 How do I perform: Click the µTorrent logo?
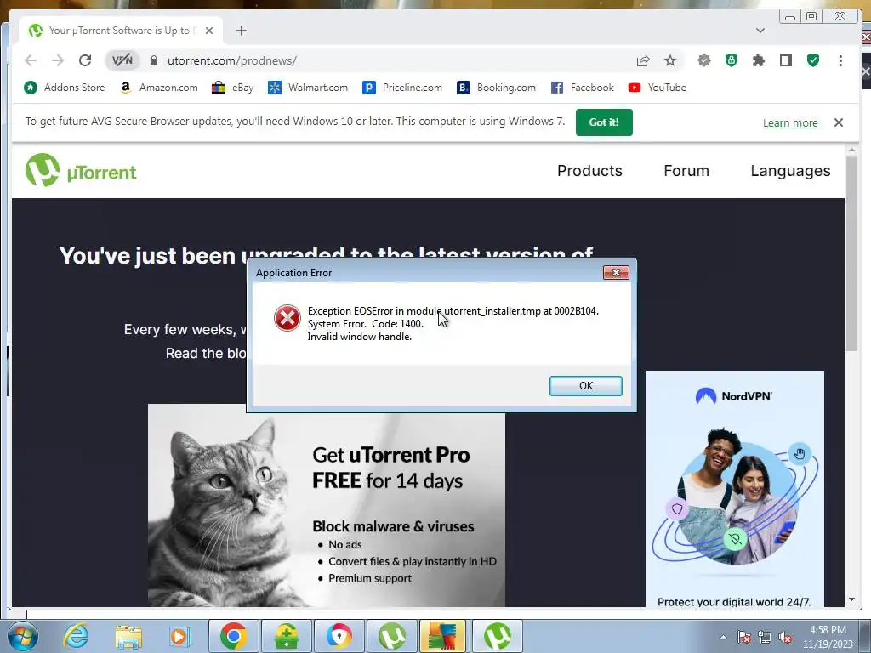(x=81, y=170)
